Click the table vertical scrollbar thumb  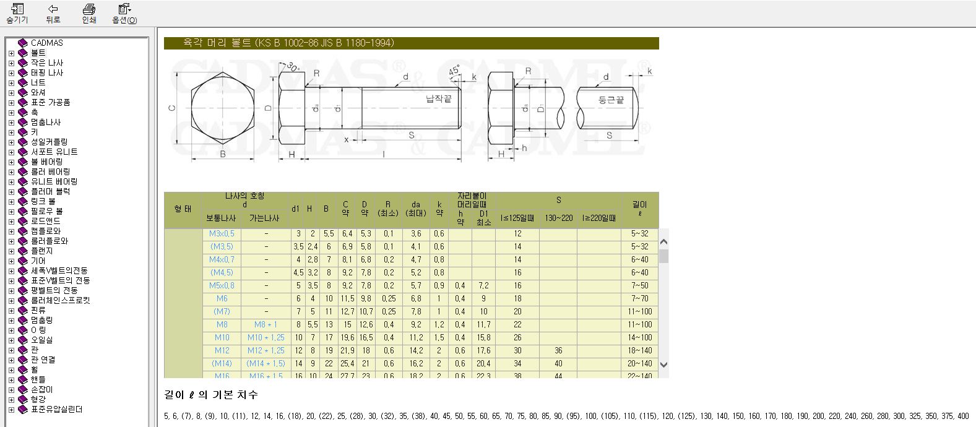[x=663, y=256]
